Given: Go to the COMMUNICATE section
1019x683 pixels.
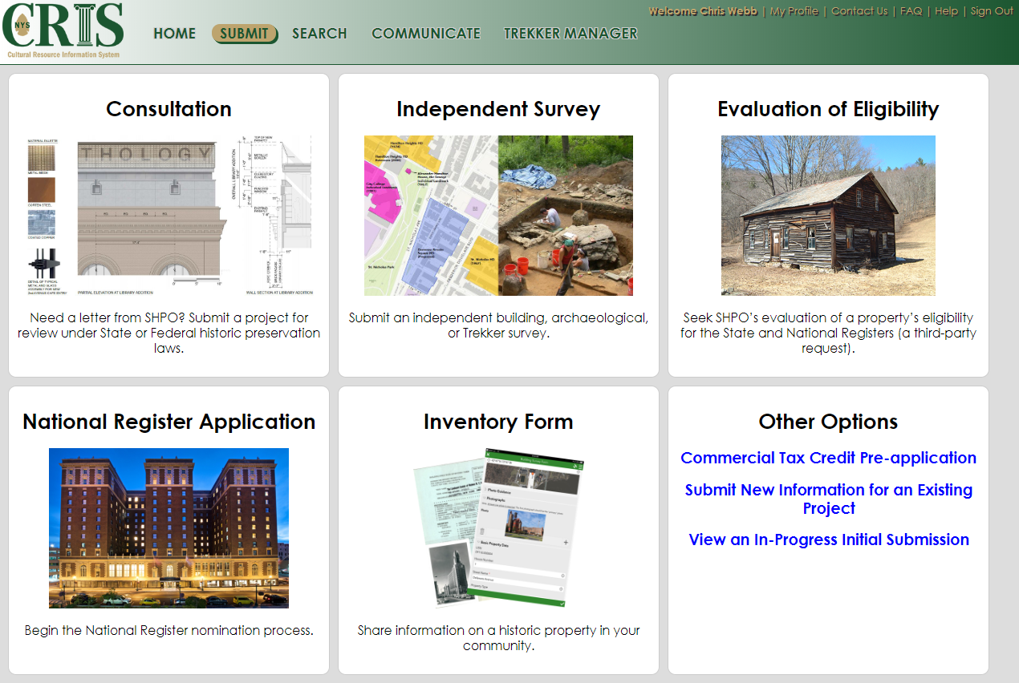Looking at the screenshot, I should tap(425, 34).
